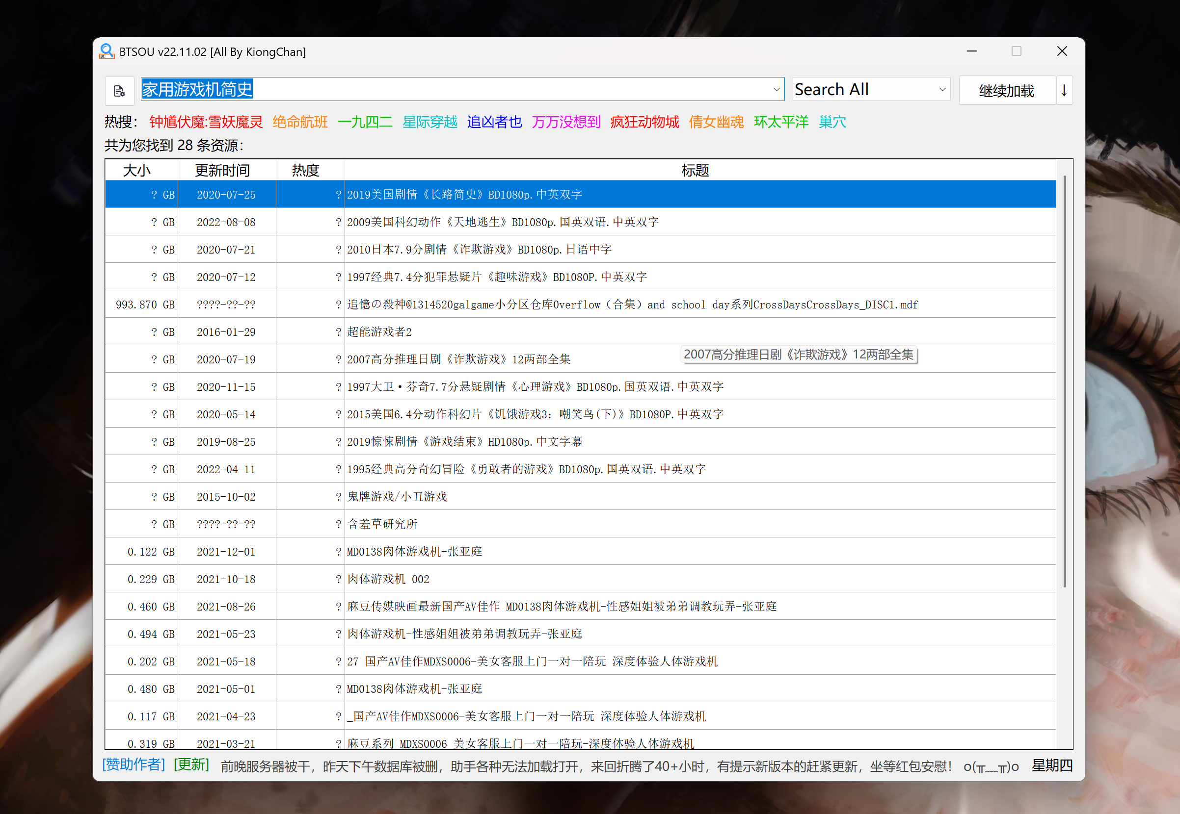
Task: Select hot search 星际穿越
Action: click(430, 122)
